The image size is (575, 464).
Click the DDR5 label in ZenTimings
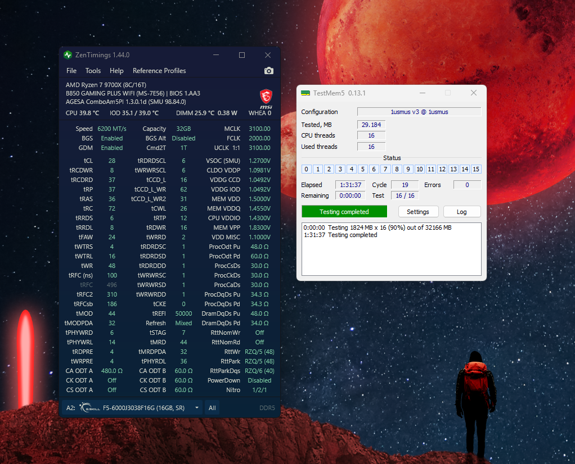[267, 408]
